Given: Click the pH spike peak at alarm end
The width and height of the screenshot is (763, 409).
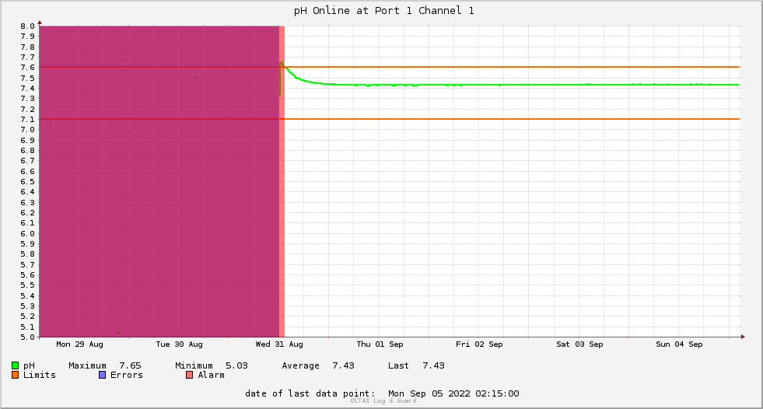Looking at the screenshot, I should click(282, 62).
